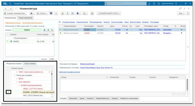Open the blue circle dropdown in toolbar
Viewport: 195px width, 106px height.
click(x=78, y=13)
